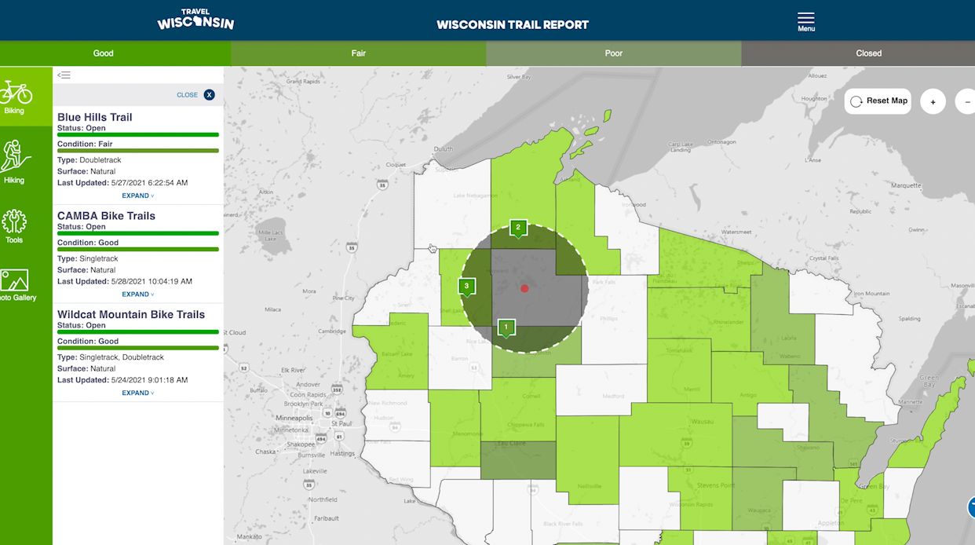This screenshot has width=975, height=545.
Task: Open Wildcat Mountain Bike Trails title
Action: point(131,314)
